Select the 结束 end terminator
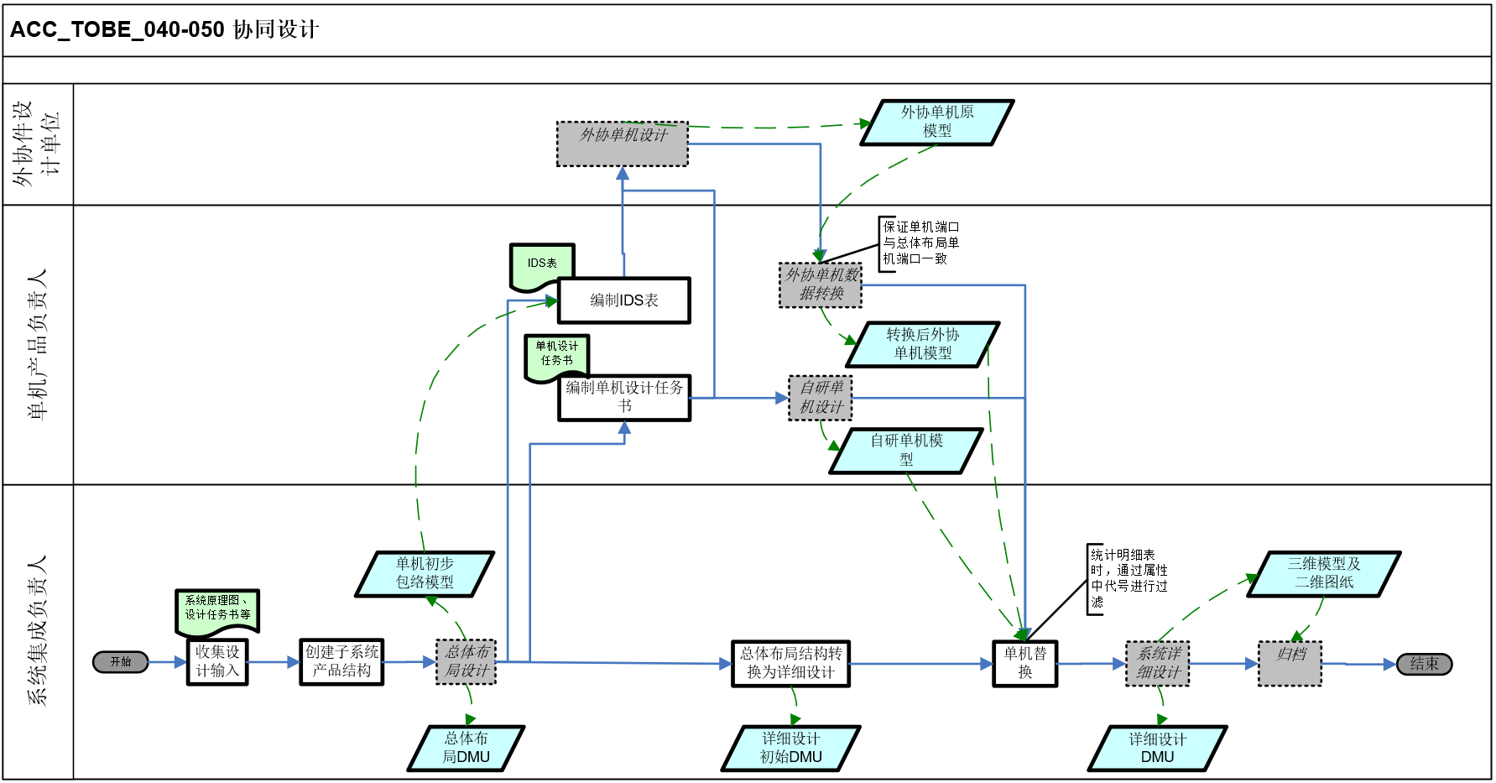Viewport: 1496px width, 783px height. pyautogui.click(x=1424, y=664)
